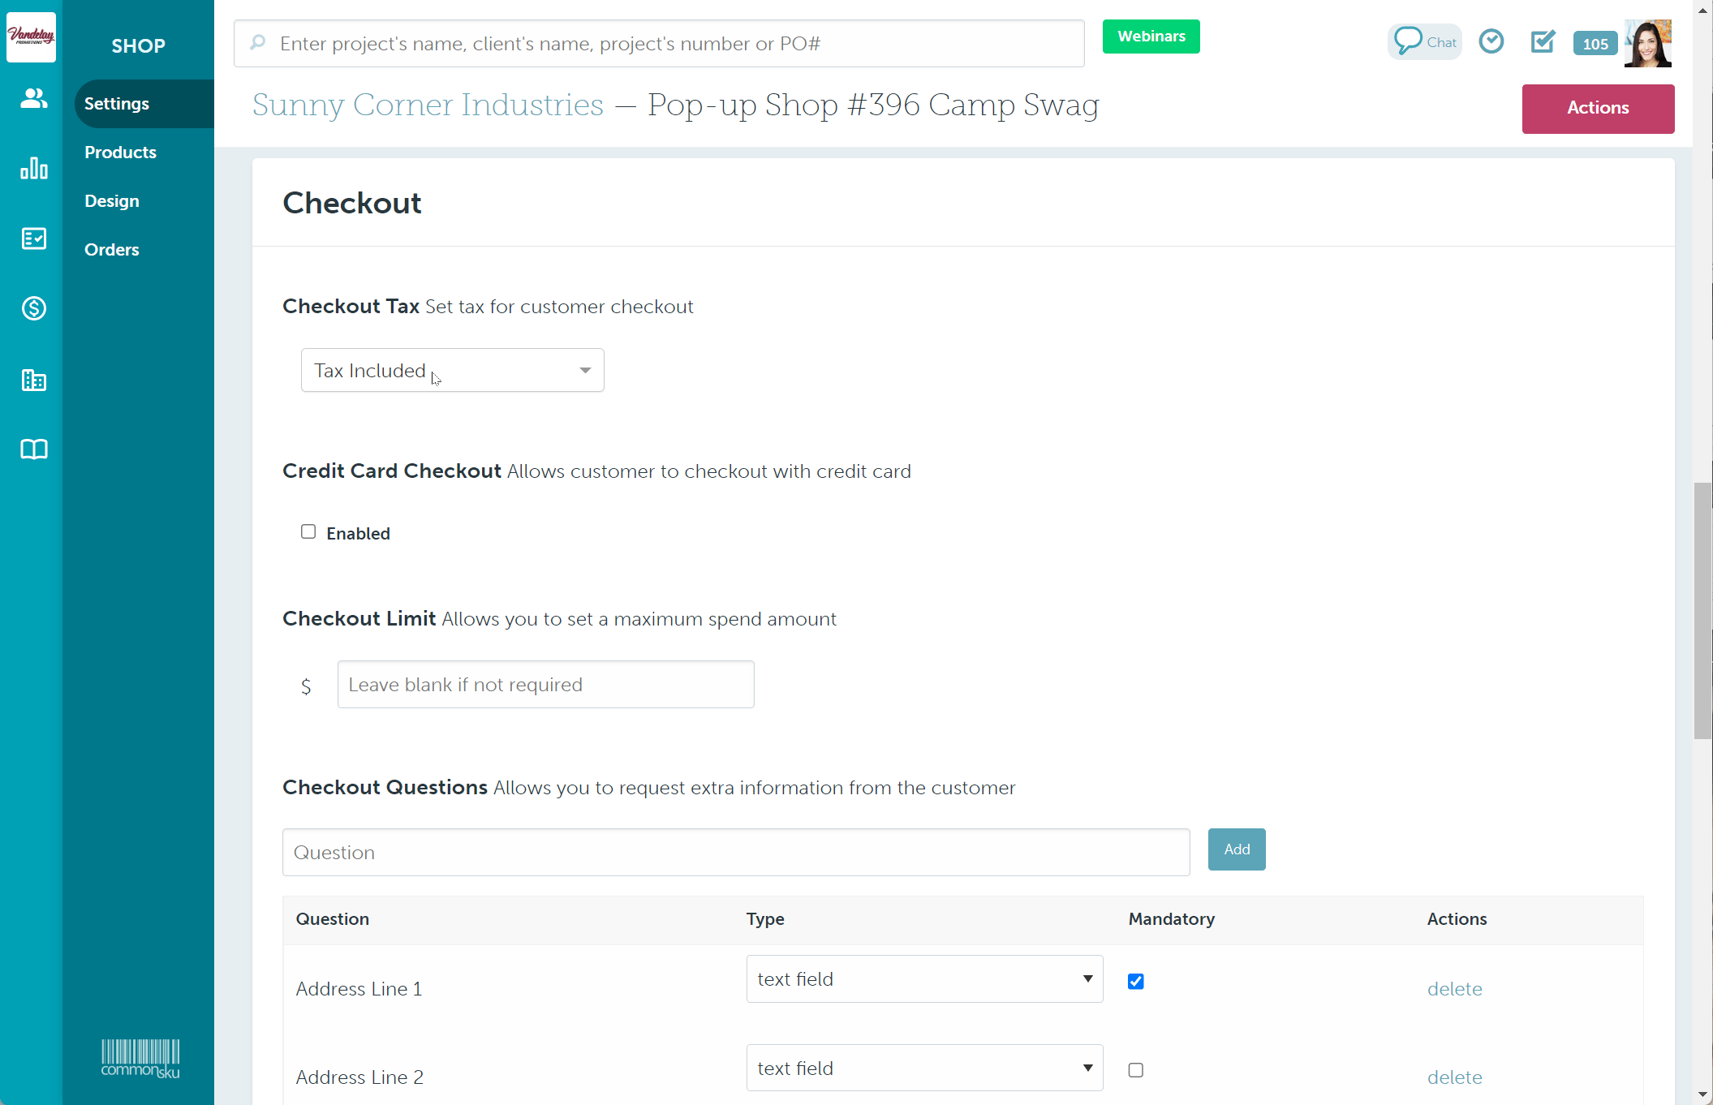Click the dollar sign finance icon
Screen dimensions: 1713x1105
(33, 308)
